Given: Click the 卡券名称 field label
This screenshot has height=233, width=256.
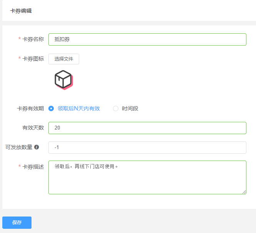Looking at the screenshot, I should click(33, 39).
